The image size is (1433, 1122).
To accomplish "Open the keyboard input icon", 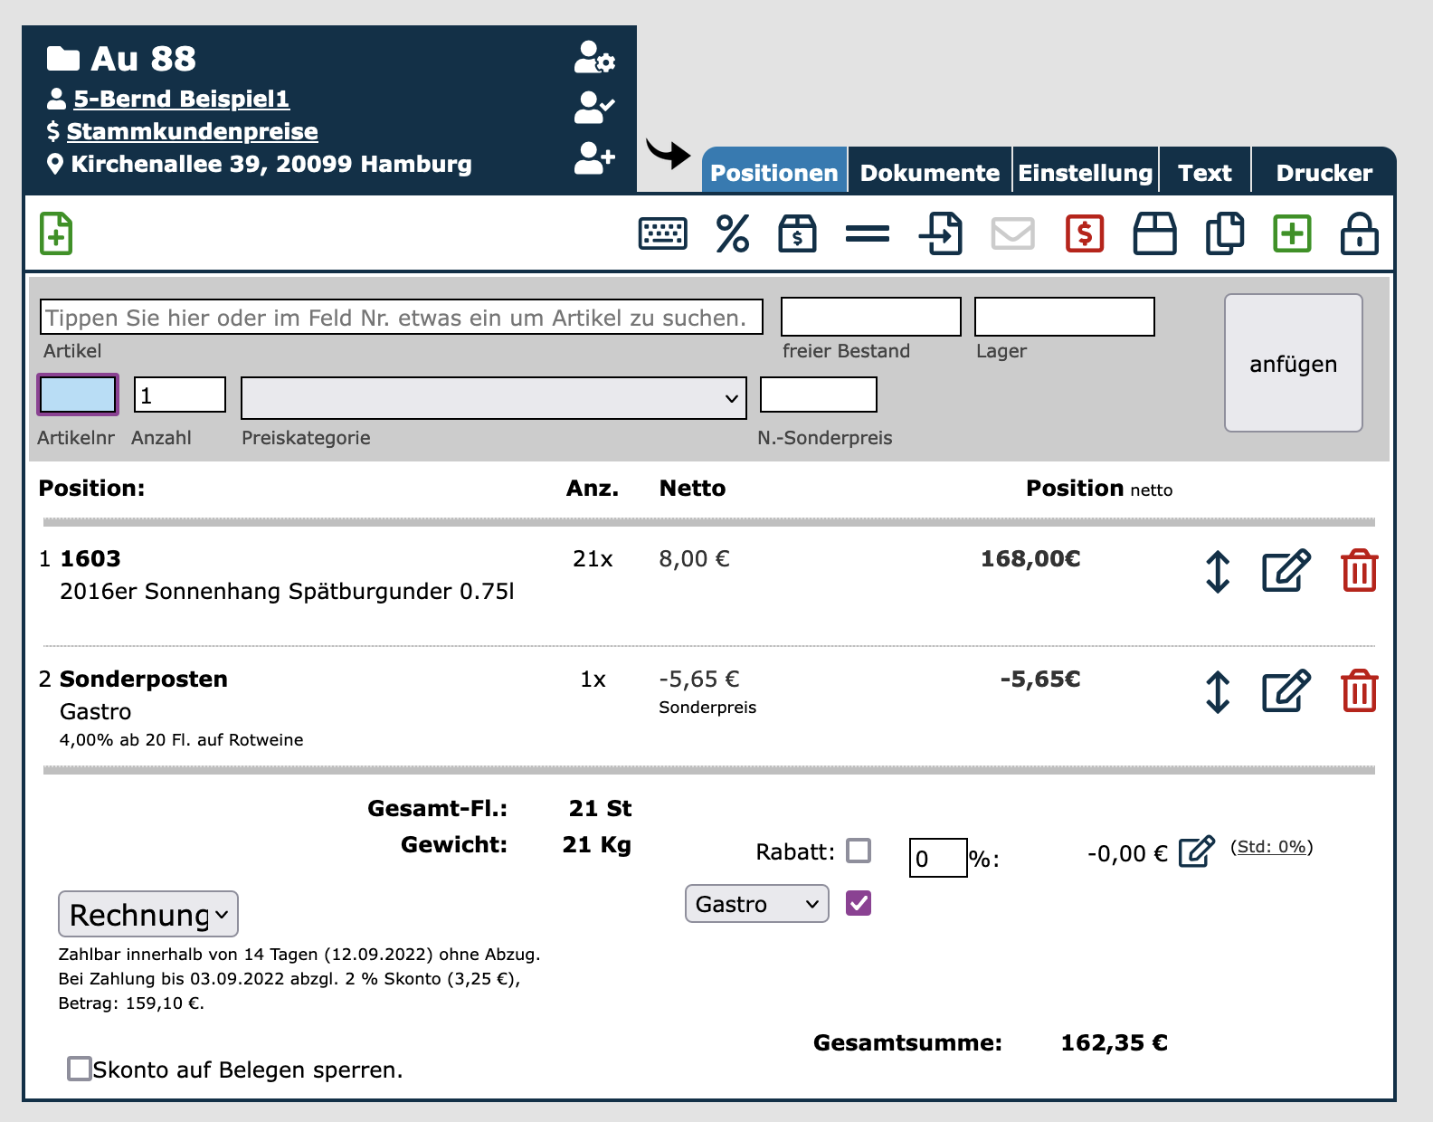I will (x=662, y=233).
